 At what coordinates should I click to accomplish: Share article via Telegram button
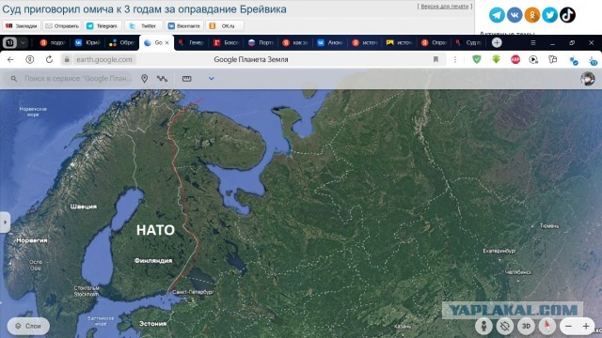103,25
